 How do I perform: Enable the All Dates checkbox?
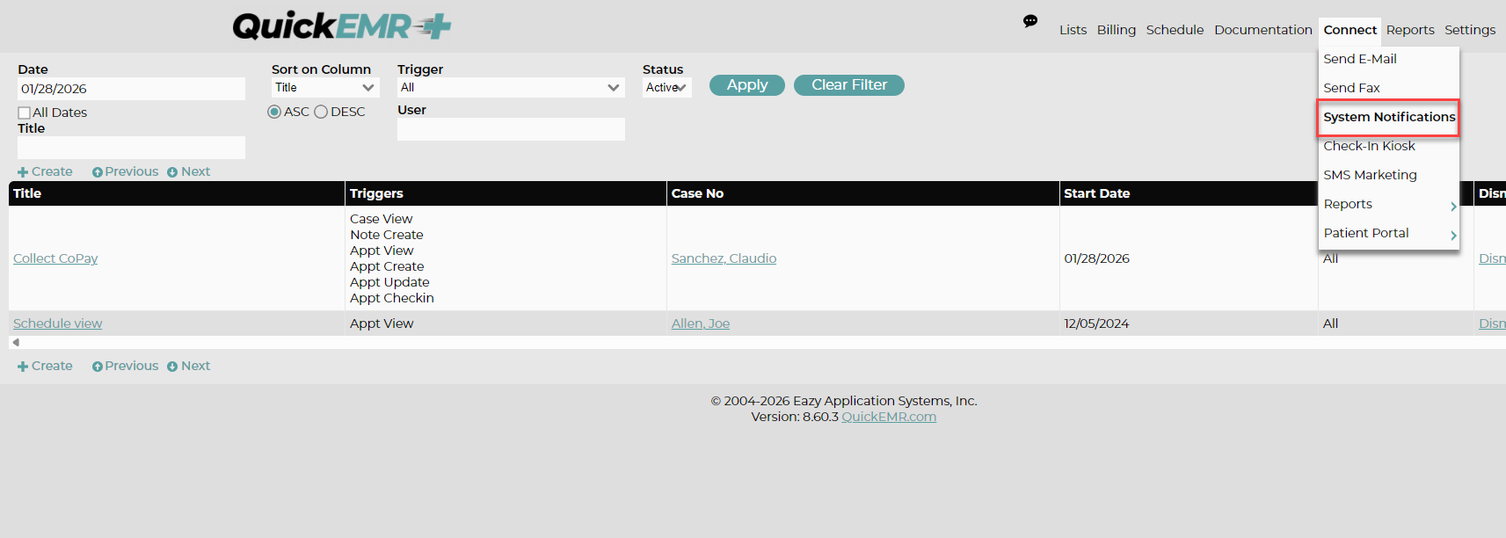(x=25, y=113)
